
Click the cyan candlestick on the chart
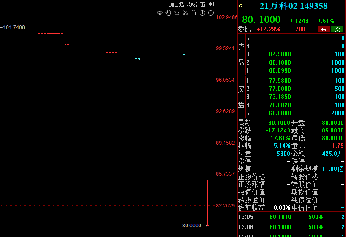tap(184, 61)
